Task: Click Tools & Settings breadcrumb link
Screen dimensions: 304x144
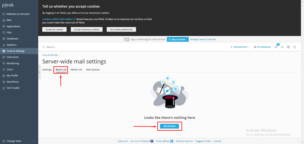Action: [50, 55]
